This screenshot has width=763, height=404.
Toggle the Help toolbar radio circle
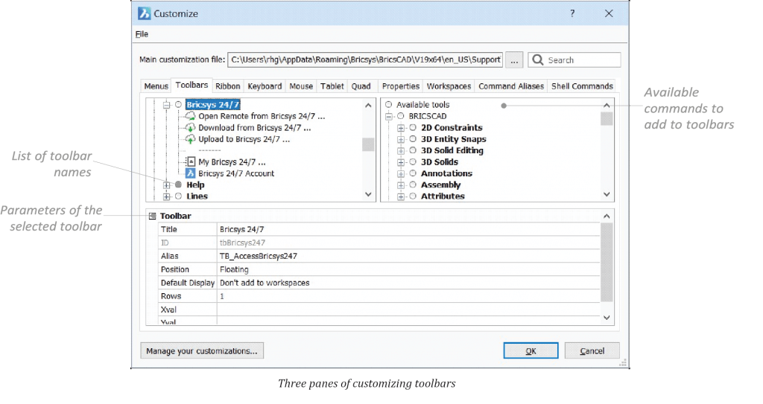(179, 185)
